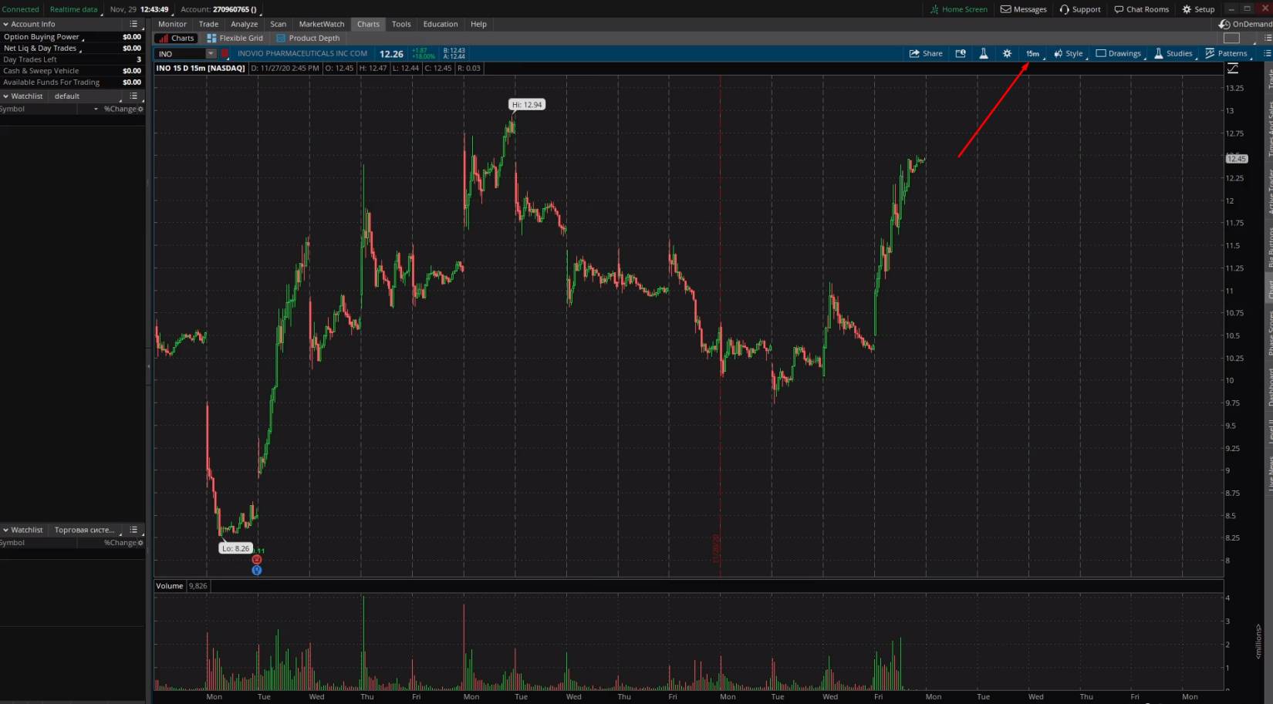Open the Drawings tools menu
Screen dimensions: 1273x704
(1118, 54)
